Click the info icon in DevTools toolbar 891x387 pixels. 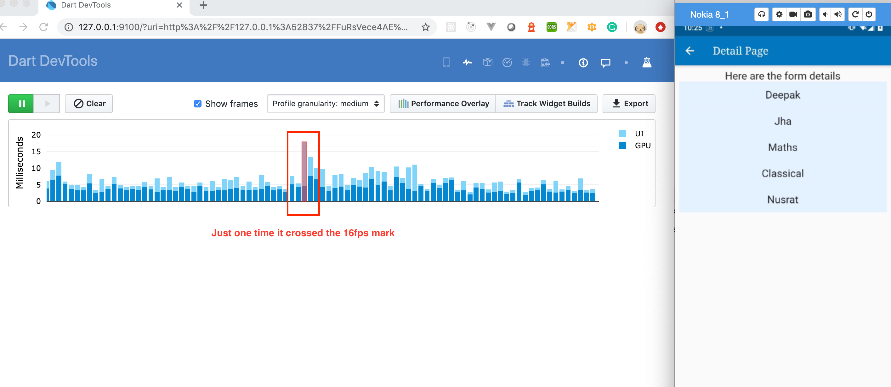coord(583,63)
